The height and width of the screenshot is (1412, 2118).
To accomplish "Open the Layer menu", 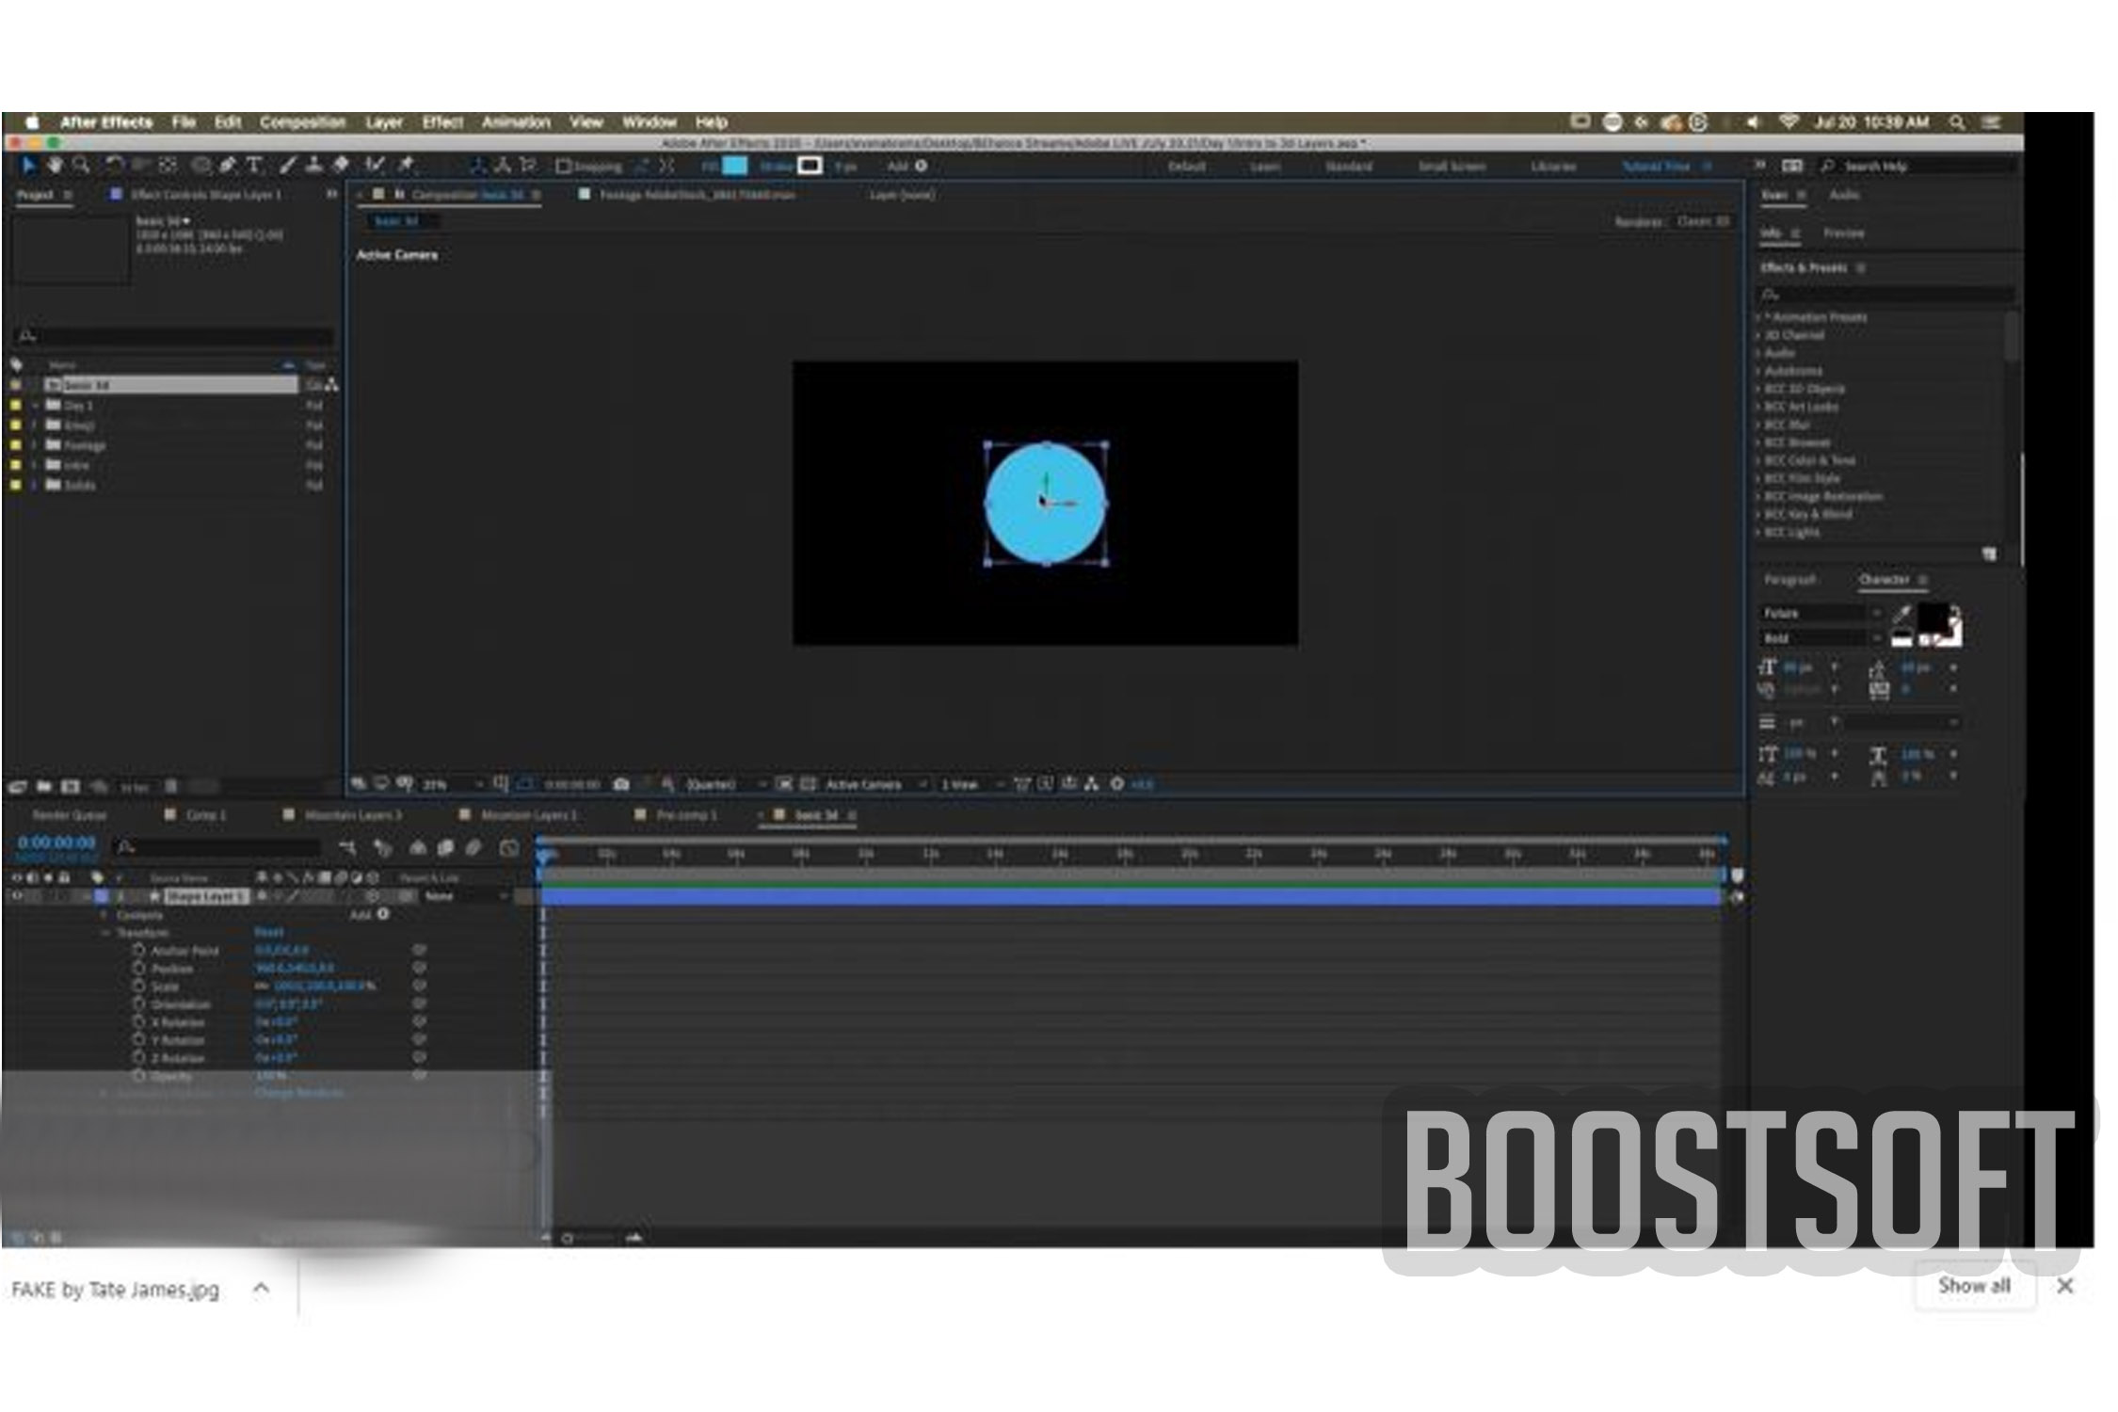I will (x=384, y=122).
